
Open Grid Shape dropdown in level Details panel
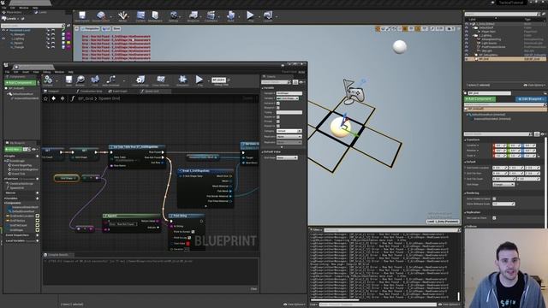coord(503,185)
